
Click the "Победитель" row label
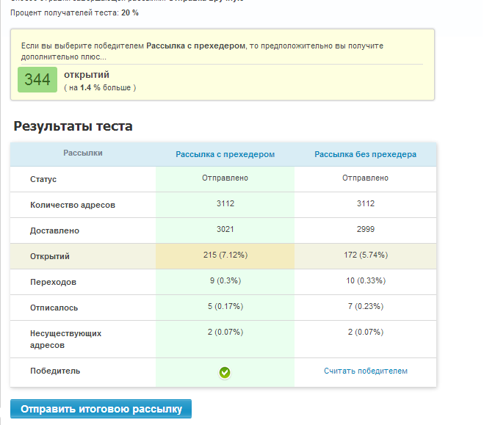tap(55, 371)
